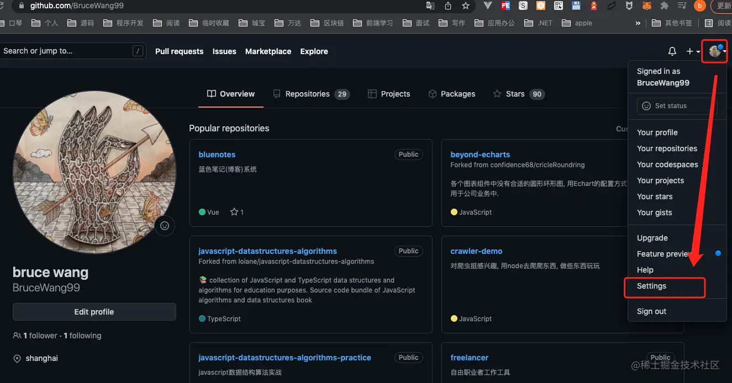Open the freelancer repository
Viewport: 732px width, 383px height.
coord(470,358)
